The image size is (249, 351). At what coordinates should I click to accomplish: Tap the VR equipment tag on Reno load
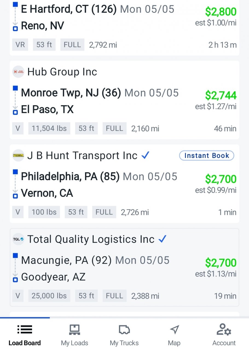coord(20,45)
